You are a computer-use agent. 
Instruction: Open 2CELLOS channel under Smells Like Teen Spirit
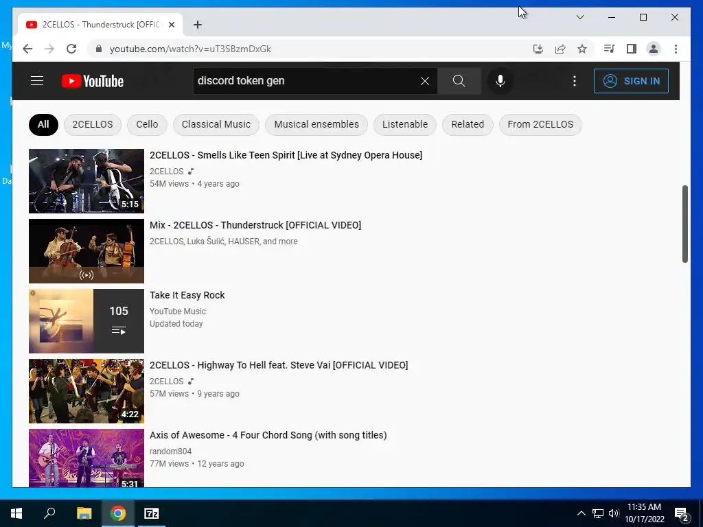166,171
